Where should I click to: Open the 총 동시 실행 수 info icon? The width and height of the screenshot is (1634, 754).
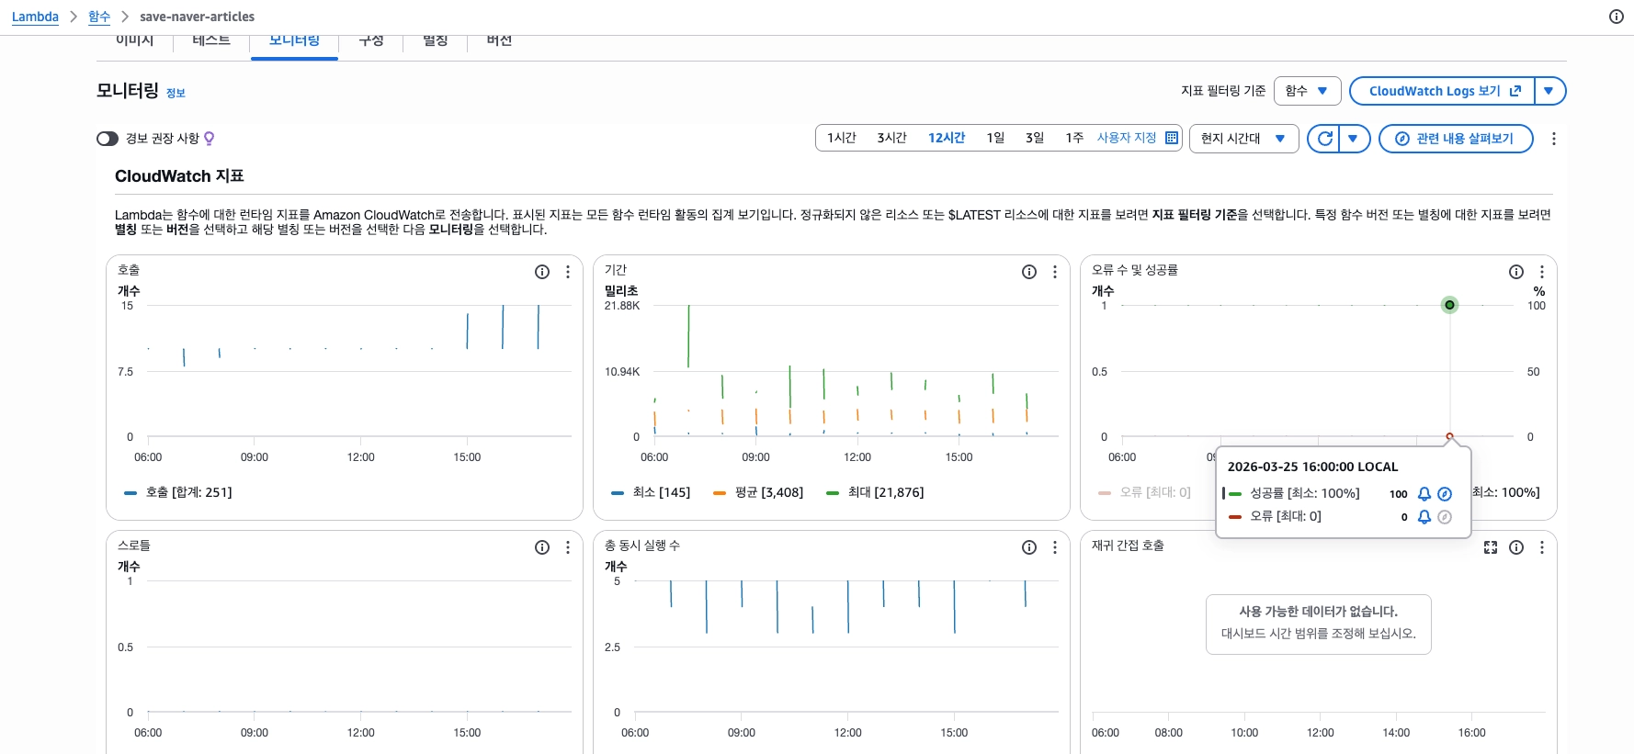(x=1029, y=547)
